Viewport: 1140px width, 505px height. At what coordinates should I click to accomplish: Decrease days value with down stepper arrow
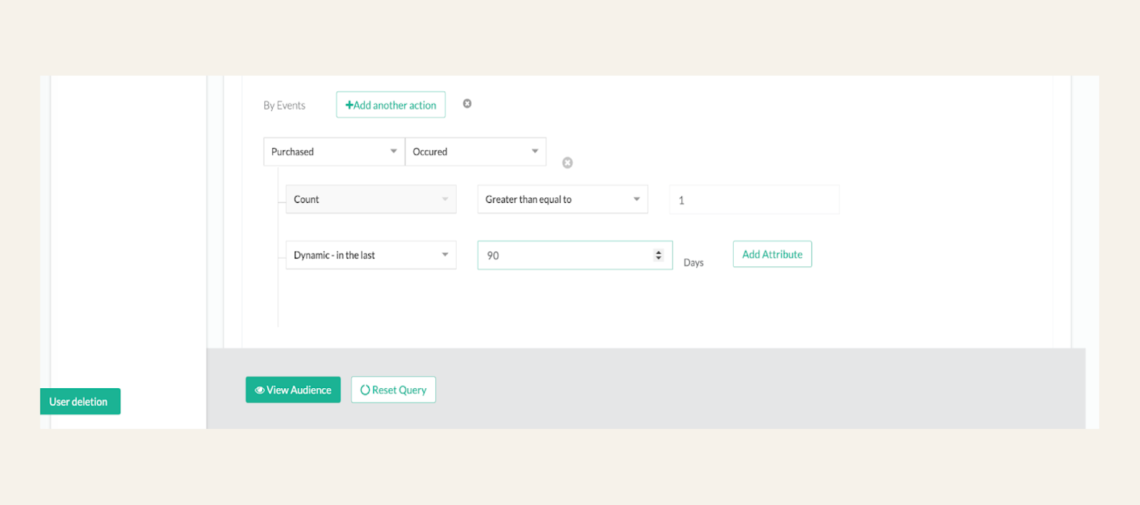pyautogui.click(x=658, y=258)
